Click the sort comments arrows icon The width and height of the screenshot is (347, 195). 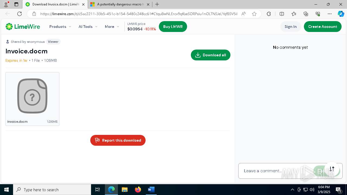pyautogui.click(x=332, y=169)
